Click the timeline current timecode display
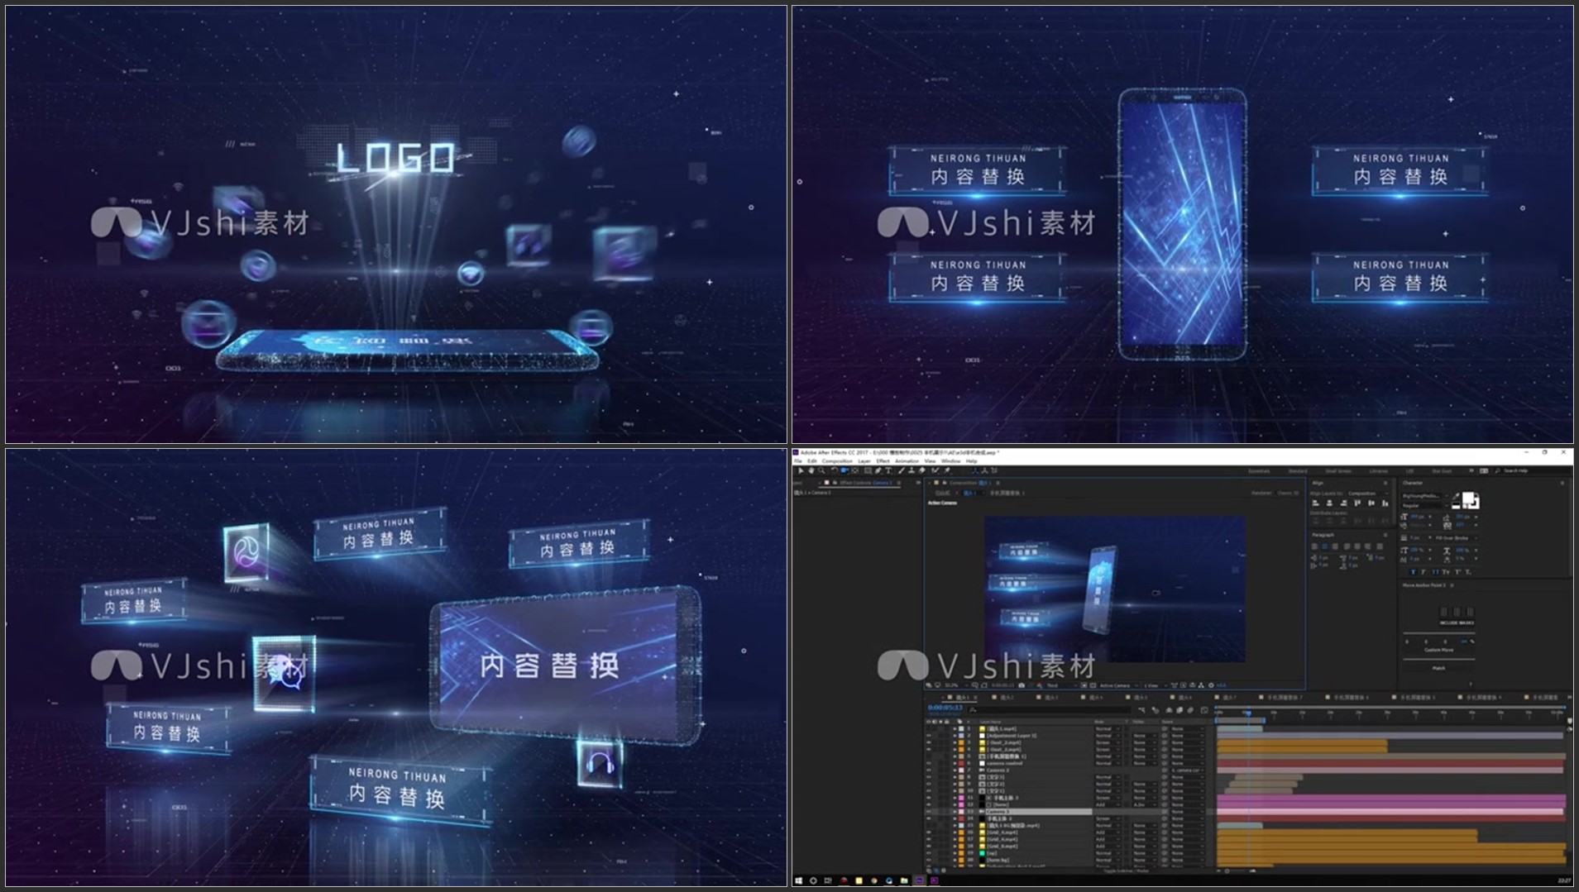The width and height of the screenshot is (1579, 892). point(945,708)
